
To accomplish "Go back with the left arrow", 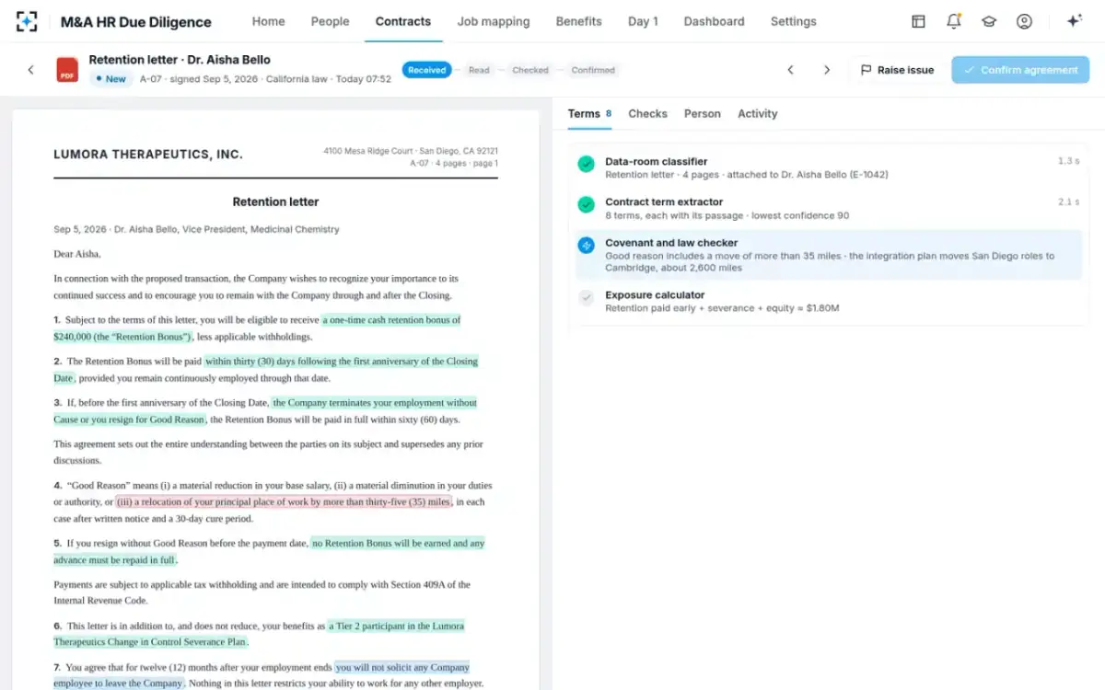I will tap(30, 70).
